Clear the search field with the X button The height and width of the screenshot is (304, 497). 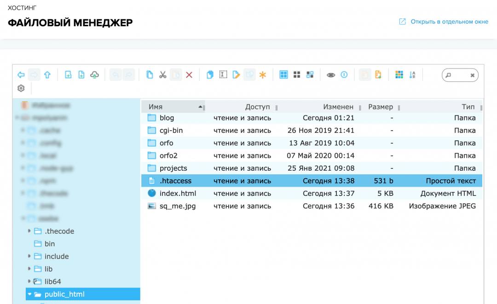point(473,75)
